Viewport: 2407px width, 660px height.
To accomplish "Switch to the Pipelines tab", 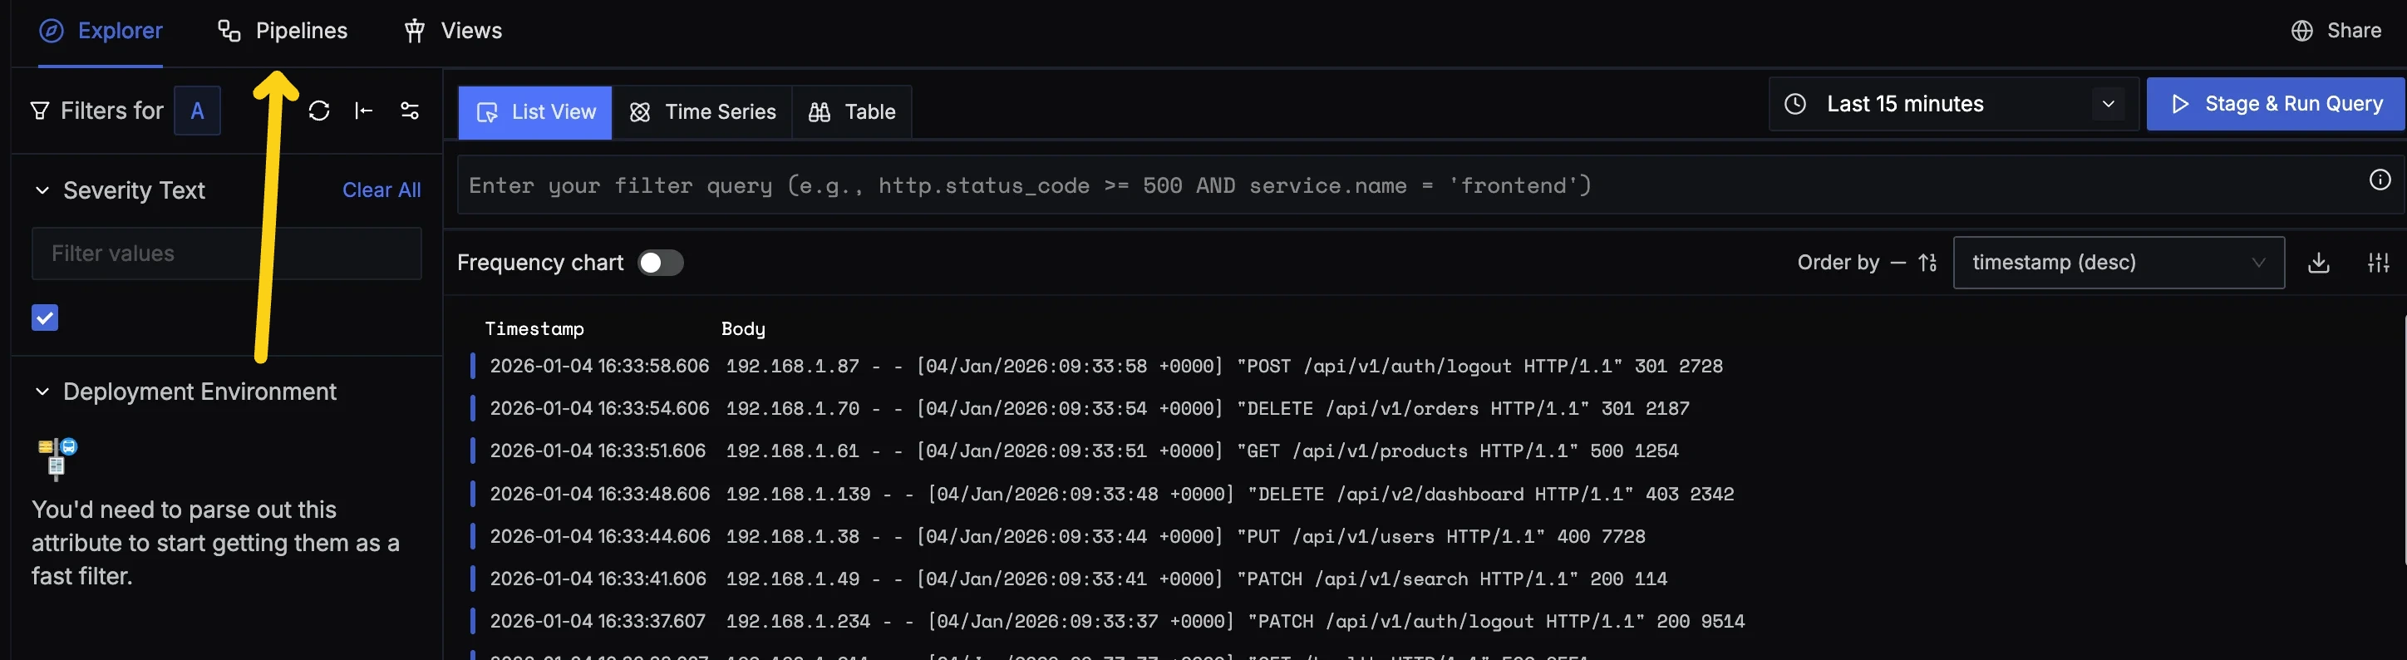I will pyautogui.click(x=283, y=31).
